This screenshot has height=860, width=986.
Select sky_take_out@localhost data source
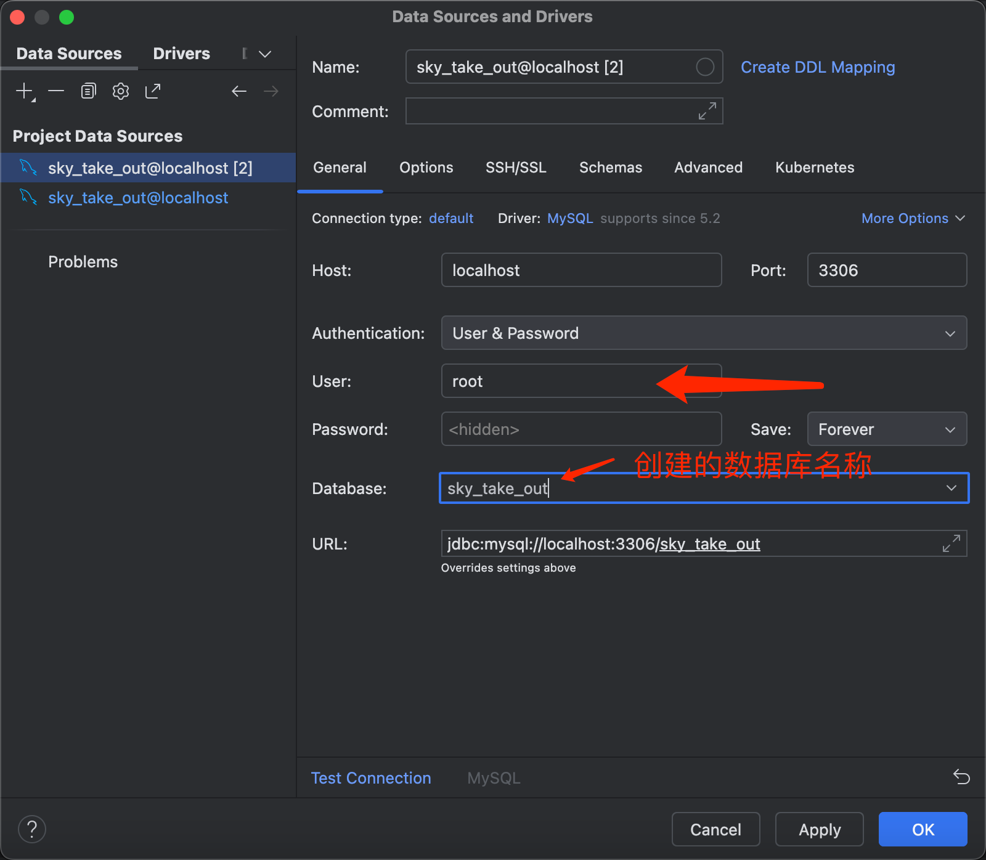(148, 197)
